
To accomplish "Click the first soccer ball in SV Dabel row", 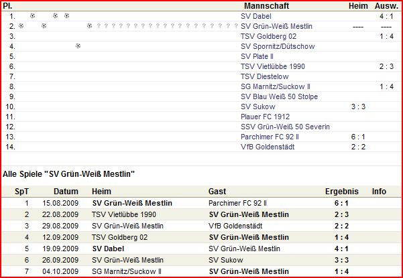I will (33, 15).
